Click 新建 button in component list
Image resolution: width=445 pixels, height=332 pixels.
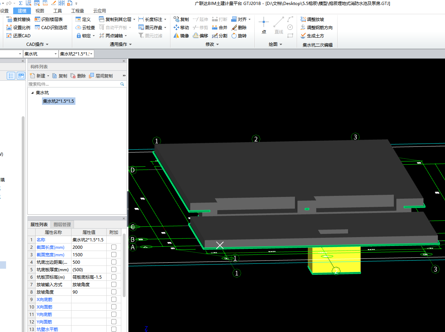coord(39,76)
